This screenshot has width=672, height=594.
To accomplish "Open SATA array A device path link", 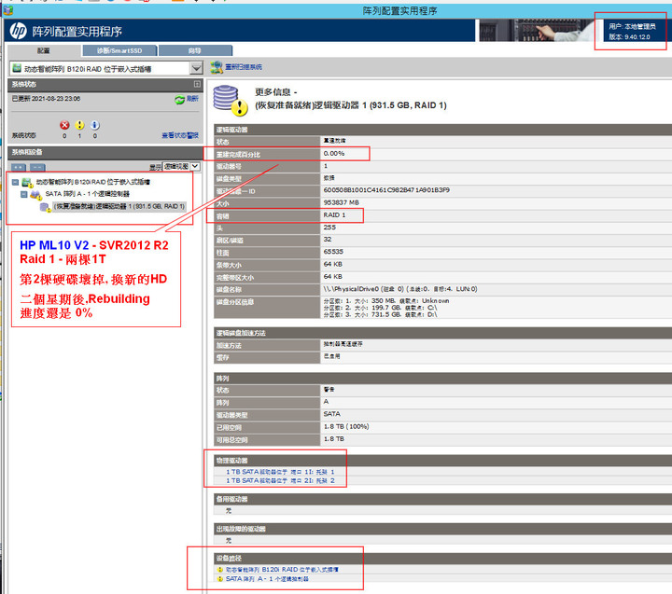I will [x=267, y=579].
